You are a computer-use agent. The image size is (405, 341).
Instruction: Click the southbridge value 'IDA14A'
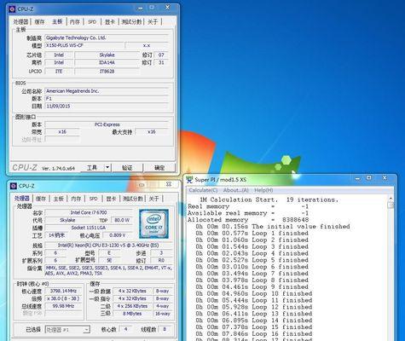click(107, 62)
